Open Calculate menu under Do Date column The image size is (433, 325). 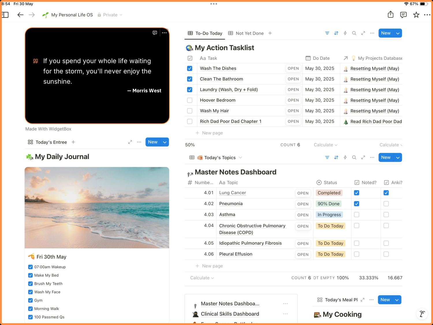326,145
